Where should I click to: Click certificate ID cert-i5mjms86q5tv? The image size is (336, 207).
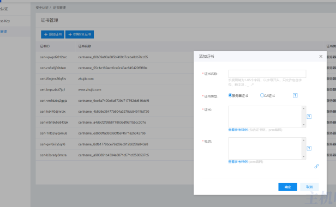click(53, 79)
